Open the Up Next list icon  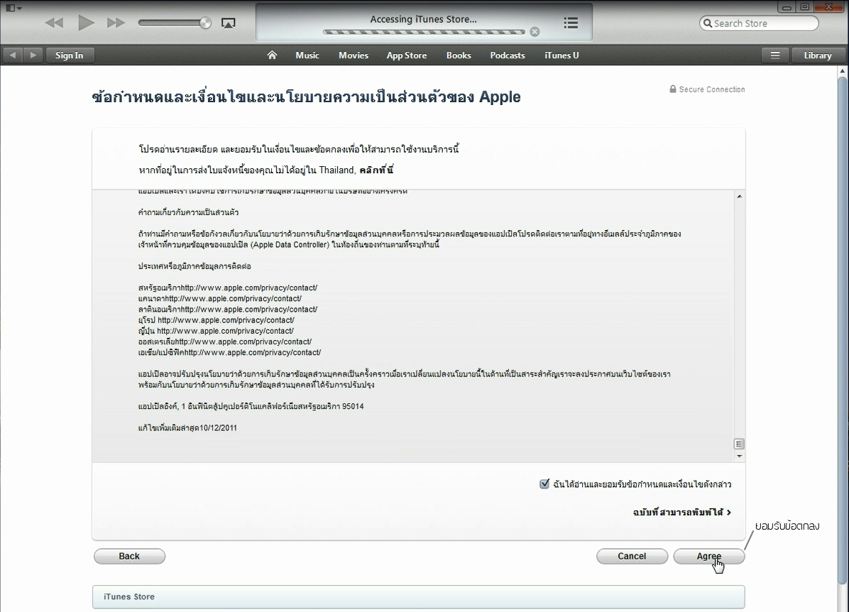point(571,23)
